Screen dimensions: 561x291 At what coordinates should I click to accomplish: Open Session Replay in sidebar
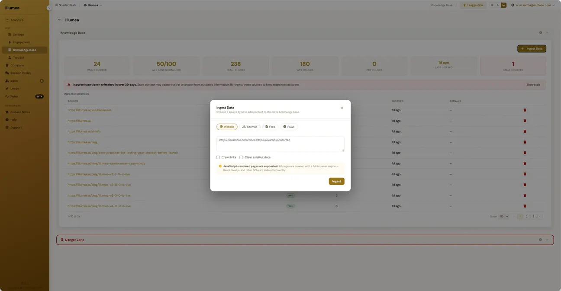pyautogui.click(x=25, y=73)
